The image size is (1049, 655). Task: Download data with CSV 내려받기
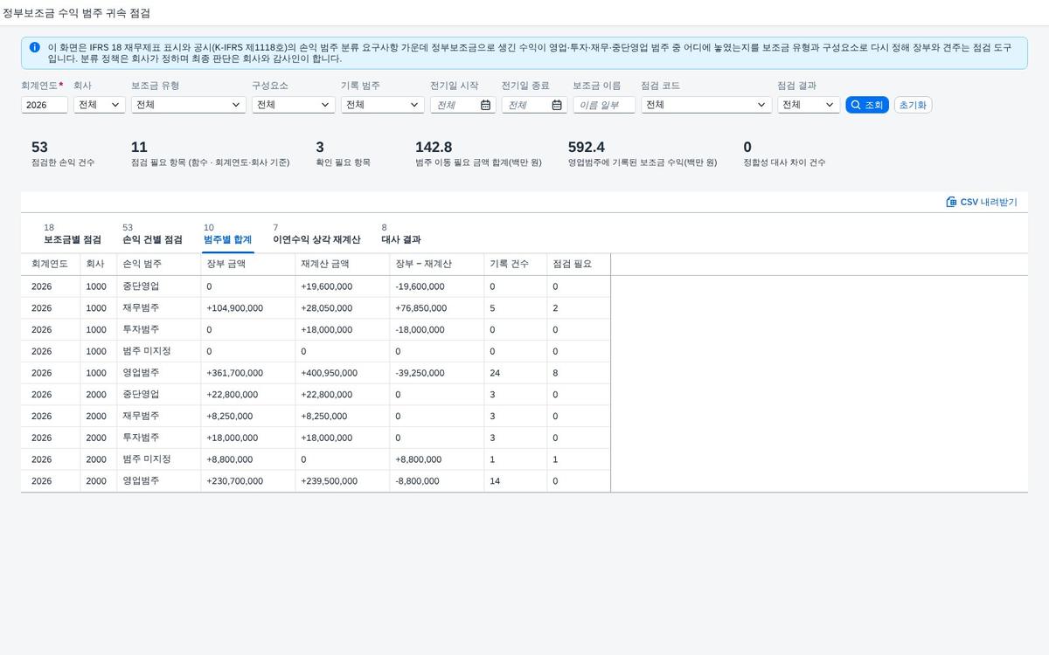(x=982, y=202)
